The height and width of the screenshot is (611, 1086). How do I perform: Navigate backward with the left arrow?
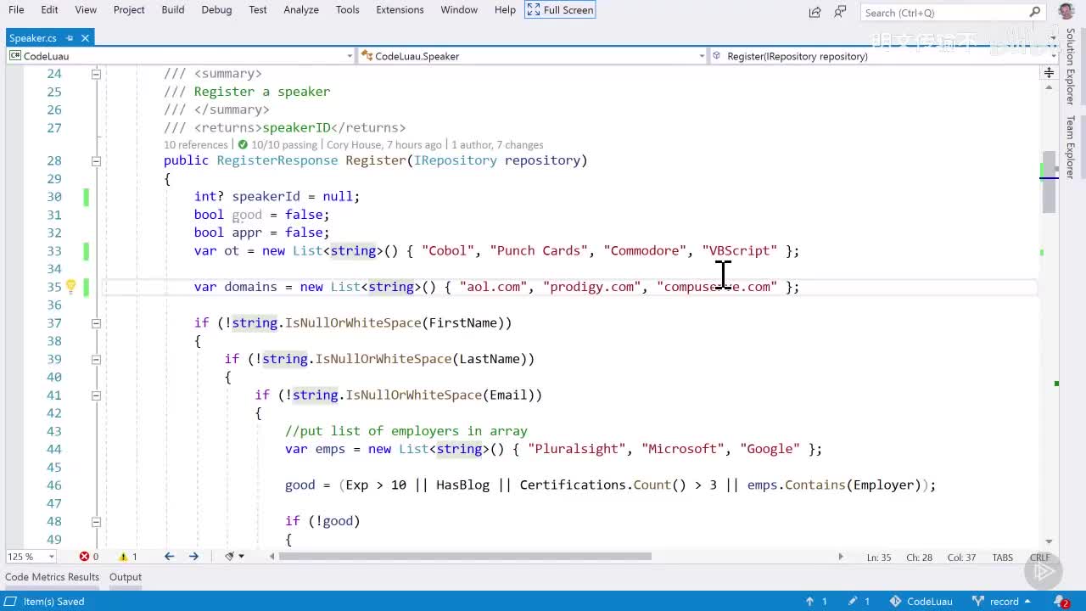point(169,557)
